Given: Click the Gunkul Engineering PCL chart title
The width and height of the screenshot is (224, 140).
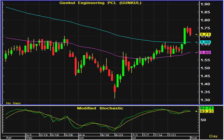Looking at the screenshot, I should (x=100, y=4).
